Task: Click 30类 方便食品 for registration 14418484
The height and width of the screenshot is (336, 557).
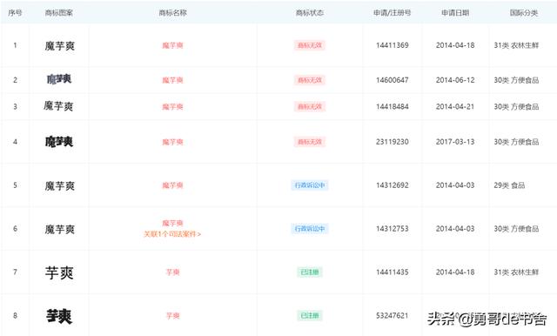Action: coord(516,106)
